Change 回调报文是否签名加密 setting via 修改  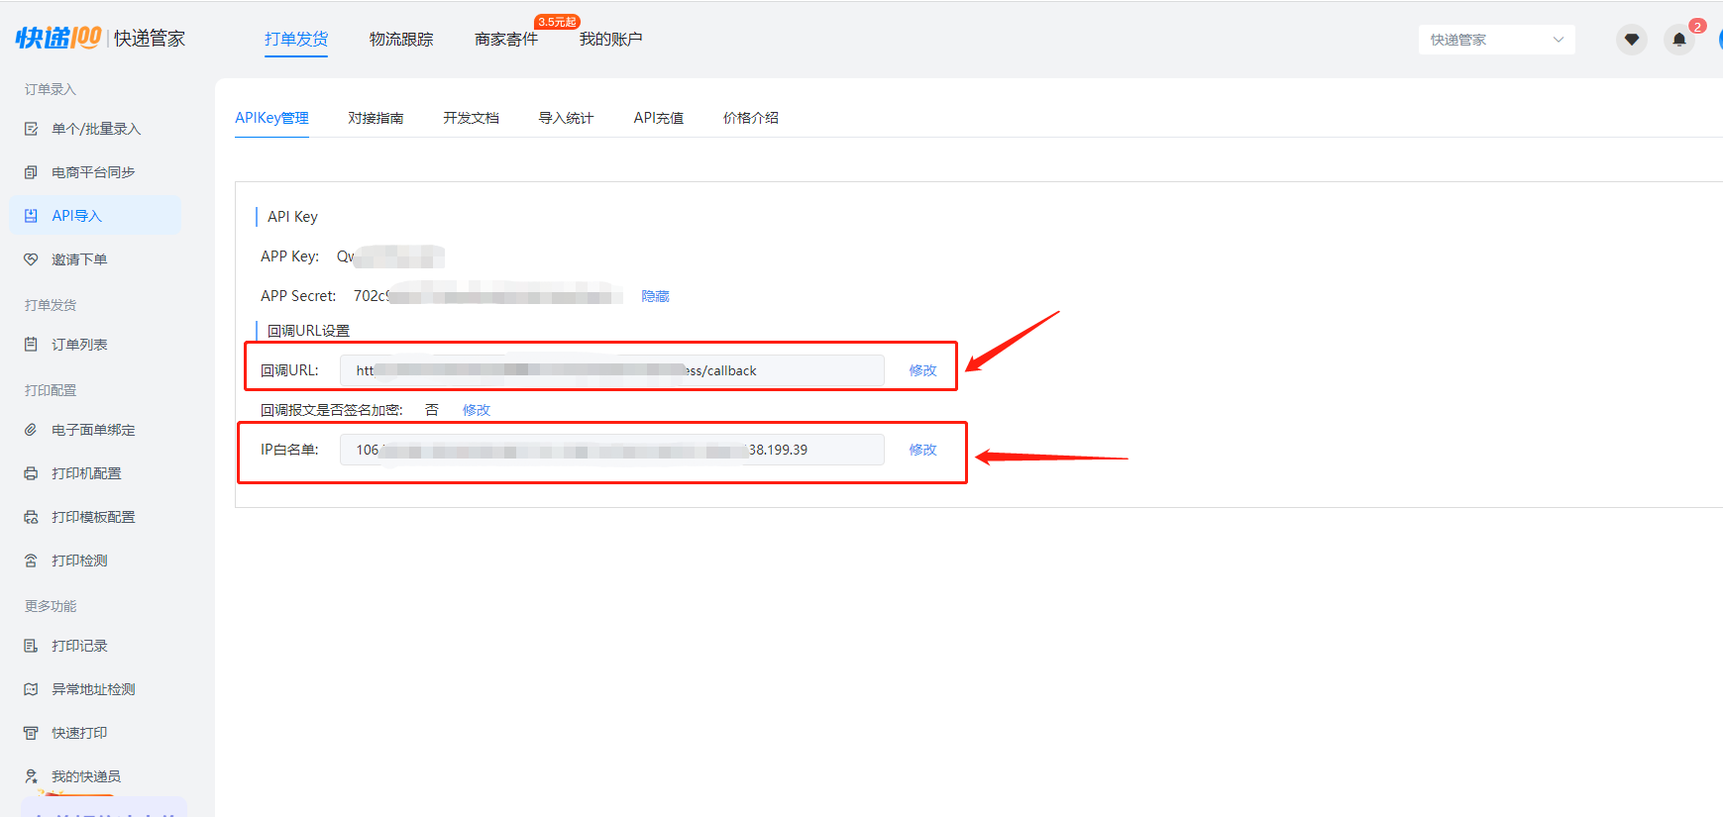point(476,410)
